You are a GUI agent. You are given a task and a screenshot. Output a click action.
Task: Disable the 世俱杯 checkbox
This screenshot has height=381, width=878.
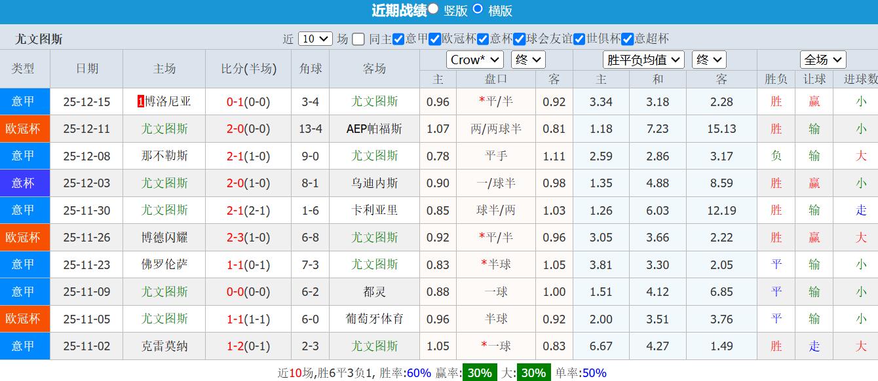click(579, 39)
